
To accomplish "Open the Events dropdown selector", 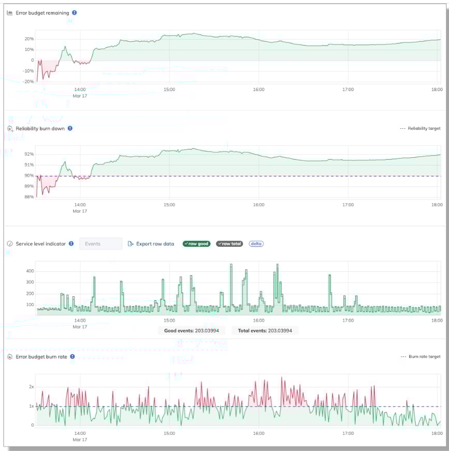I will (x=100, y=244).
